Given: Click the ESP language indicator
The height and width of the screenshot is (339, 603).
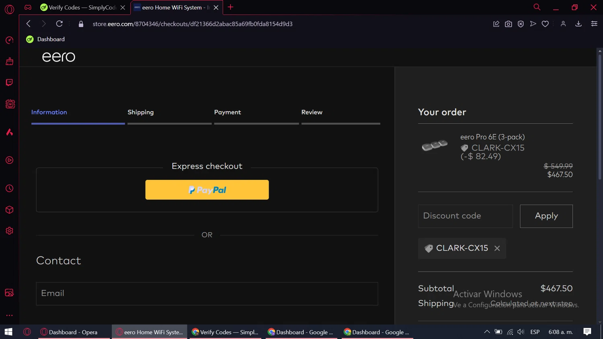Looking at the screenshot, I should point(535,332).
